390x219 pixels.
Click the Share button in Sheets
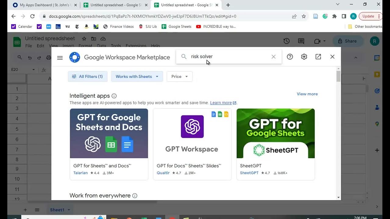[x=348, y=41]
